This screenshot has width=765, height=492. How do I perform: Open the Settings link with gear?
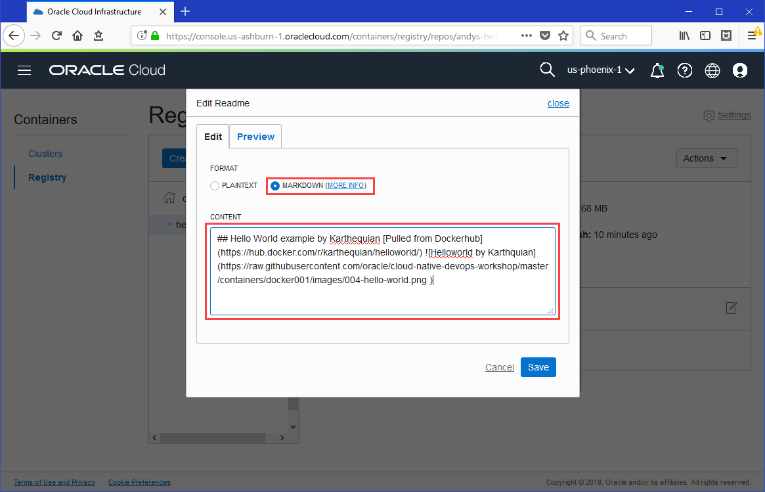tap(727, 115)
